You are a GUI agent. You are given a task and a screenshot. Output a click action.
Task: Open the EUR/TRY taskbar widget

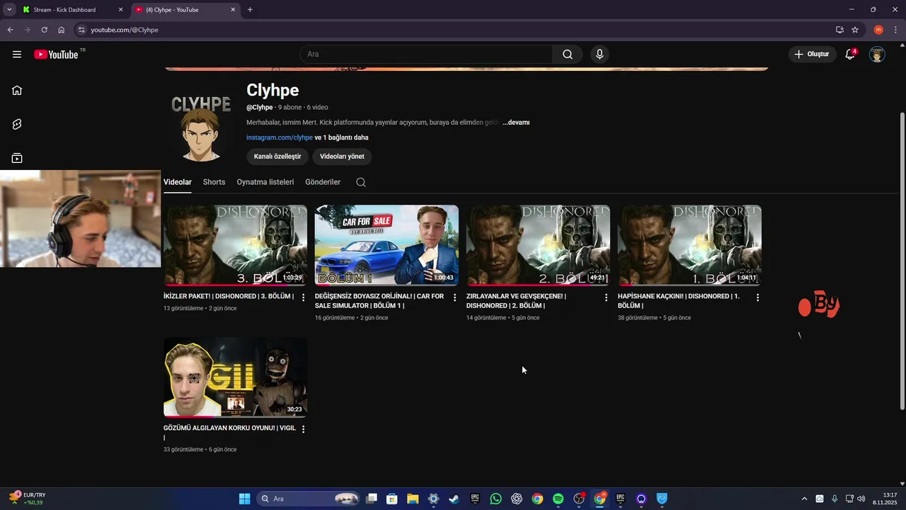28,499
